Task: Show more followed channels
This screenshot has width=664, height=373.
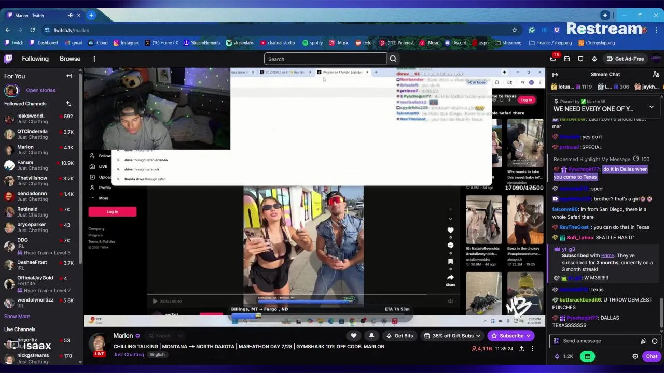Action: tap(17, 317)
